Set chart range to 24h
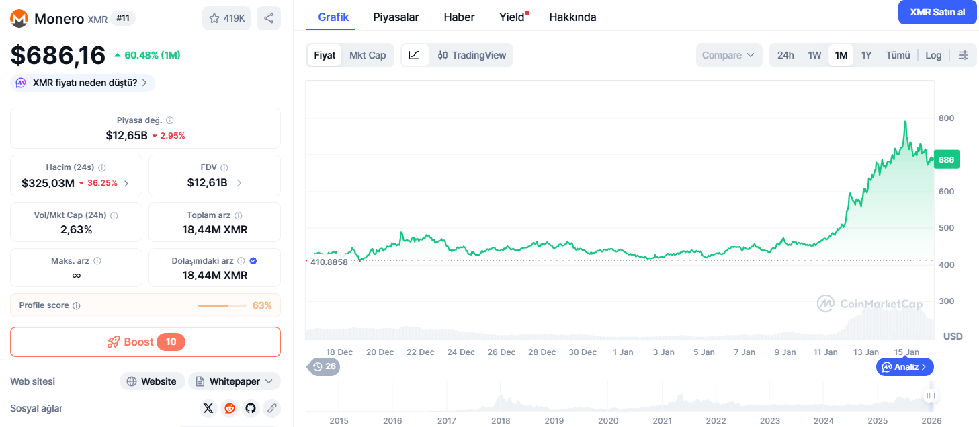This screenshot has height=427, width=979. (785, 55)
